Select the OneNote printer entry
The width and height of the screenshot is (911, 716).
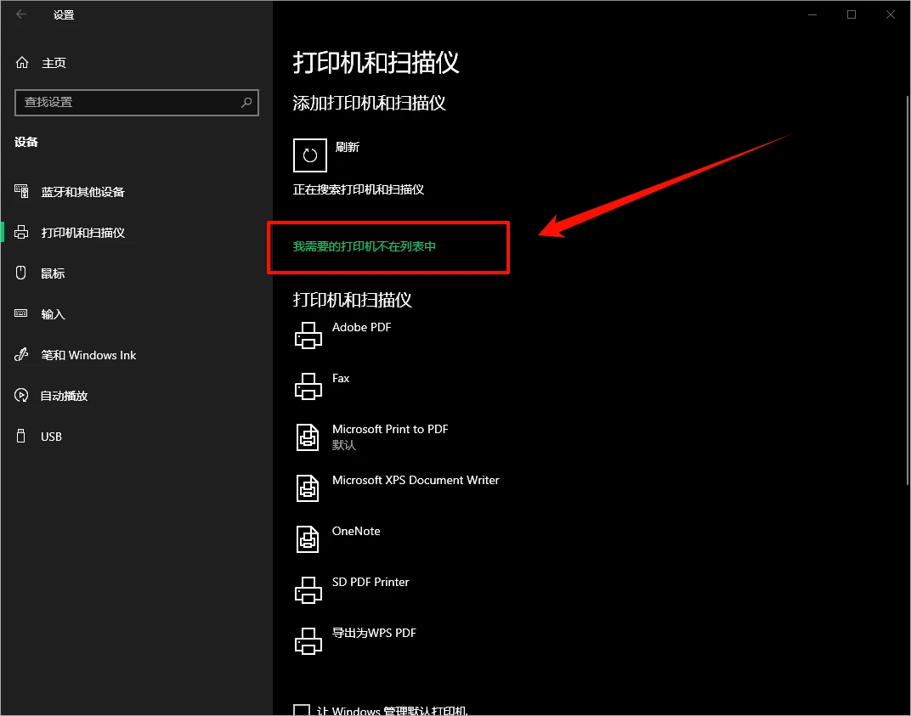point(356,532)
